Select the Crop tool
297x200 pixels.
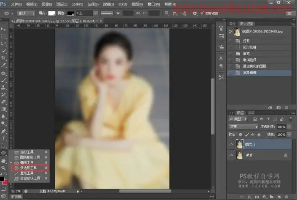(3, 58)
